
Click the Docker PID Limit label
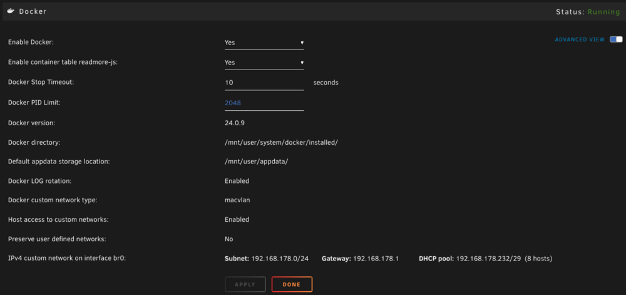tap(34, 102)
